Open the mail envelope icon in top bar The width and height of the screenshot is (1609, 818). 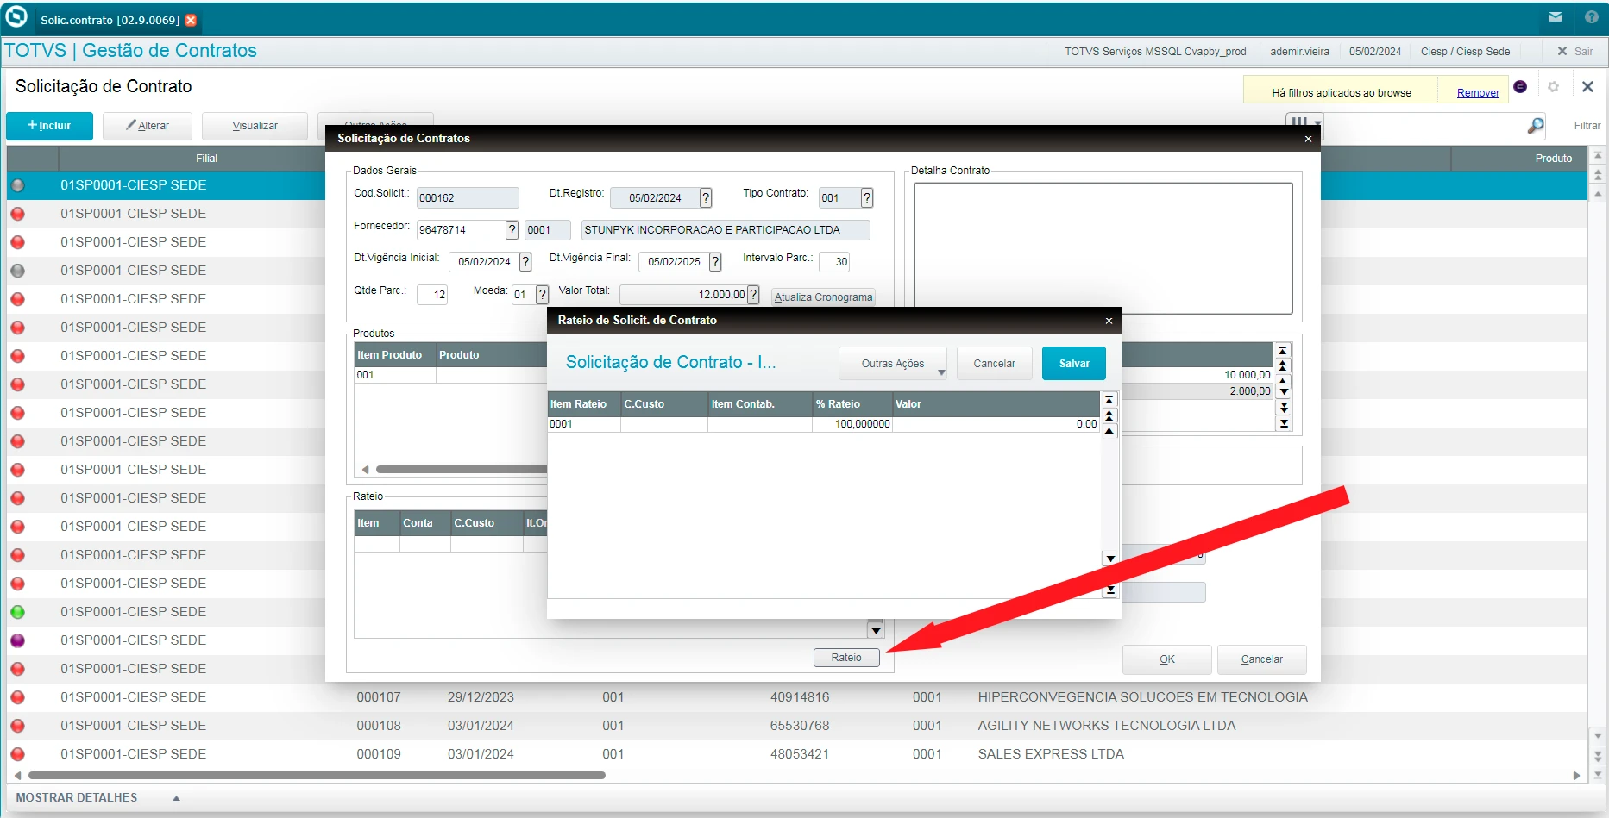point(1555,17)
